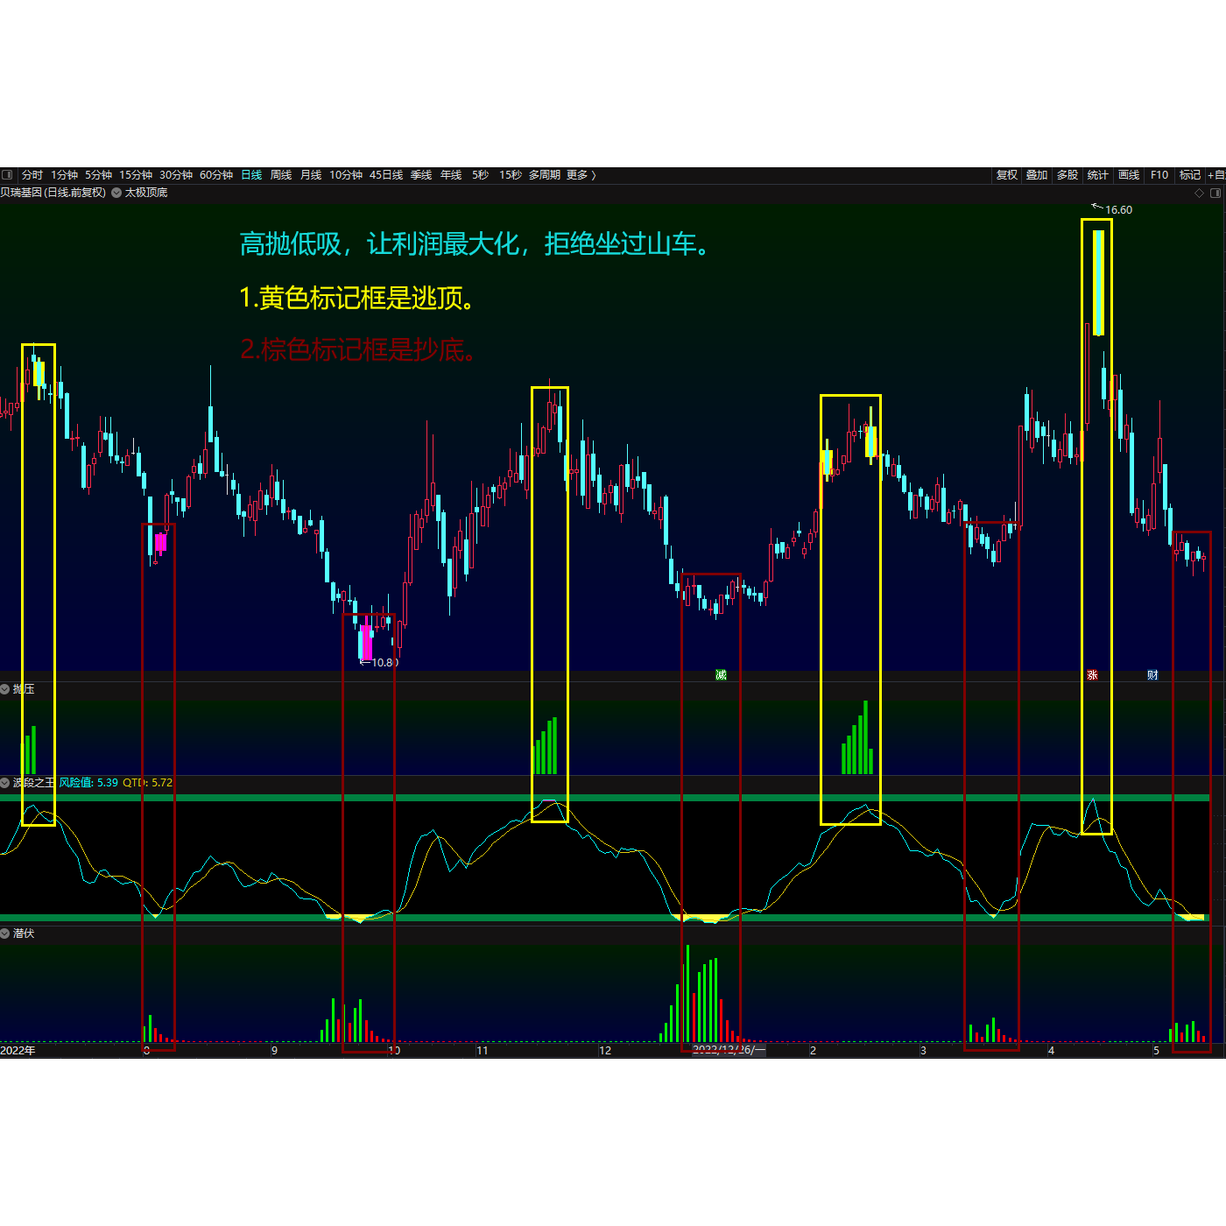Switch to 10分钟 period tab
Image resolution: width=1226 pixels, height=1226 pixels.
pyautogui.click(x=346, y=175)
